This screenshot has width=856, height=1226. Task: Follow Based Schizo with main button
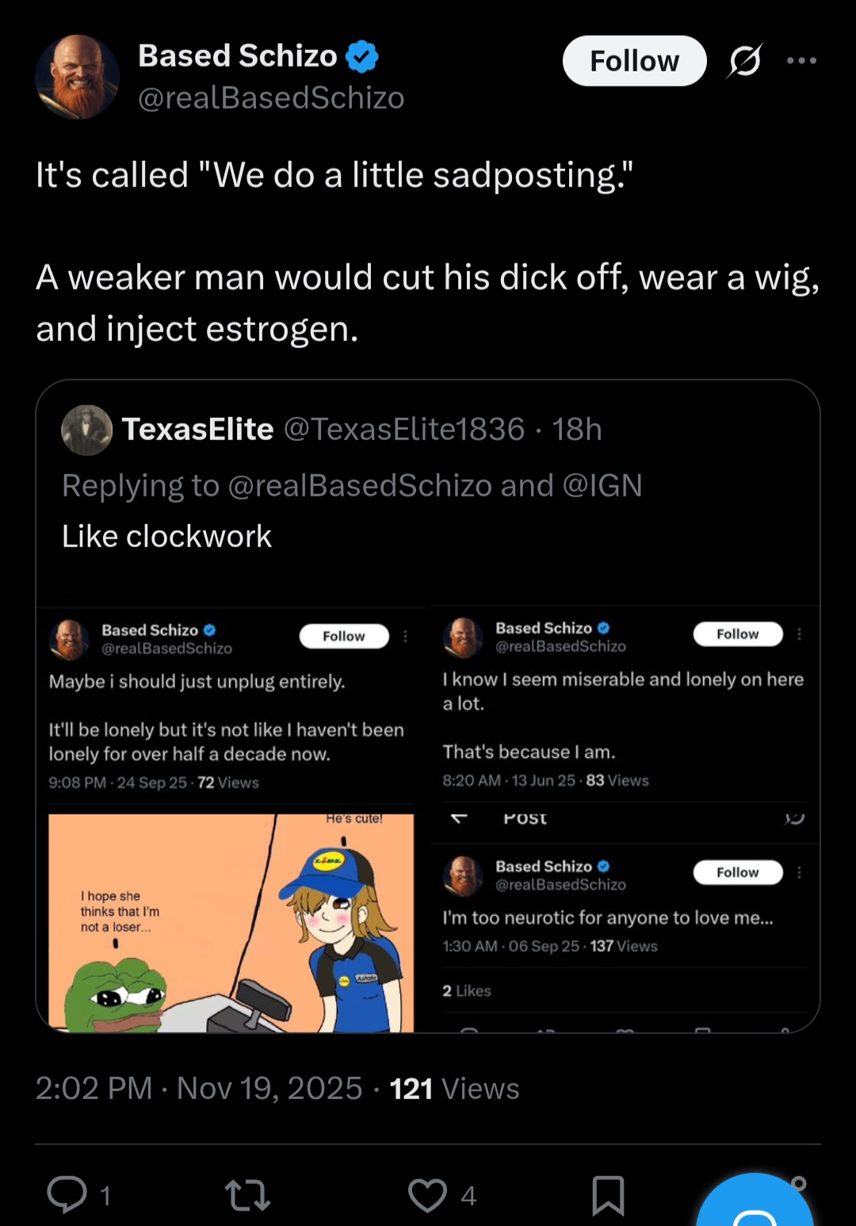(x=634, y=61)
